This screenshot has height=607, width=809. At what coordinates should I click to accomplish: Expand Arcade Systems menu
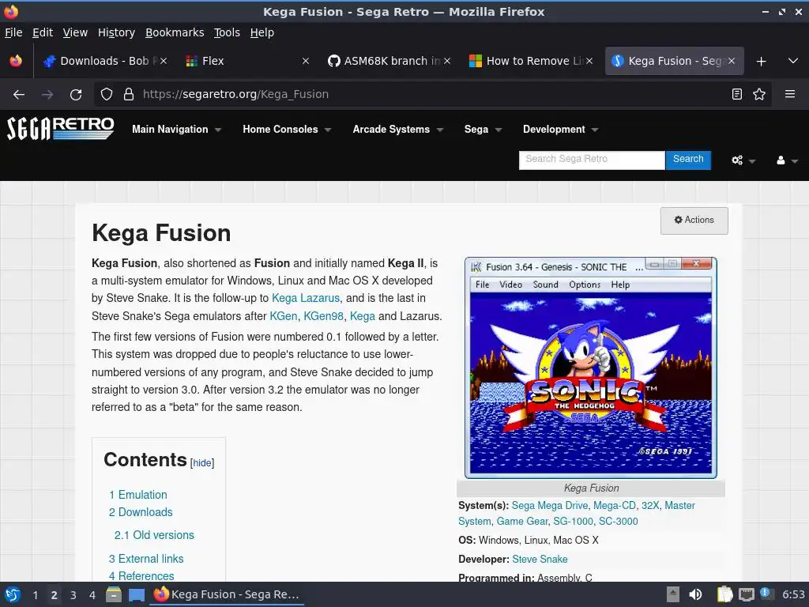pyautogui.click(x=398, y=130)
